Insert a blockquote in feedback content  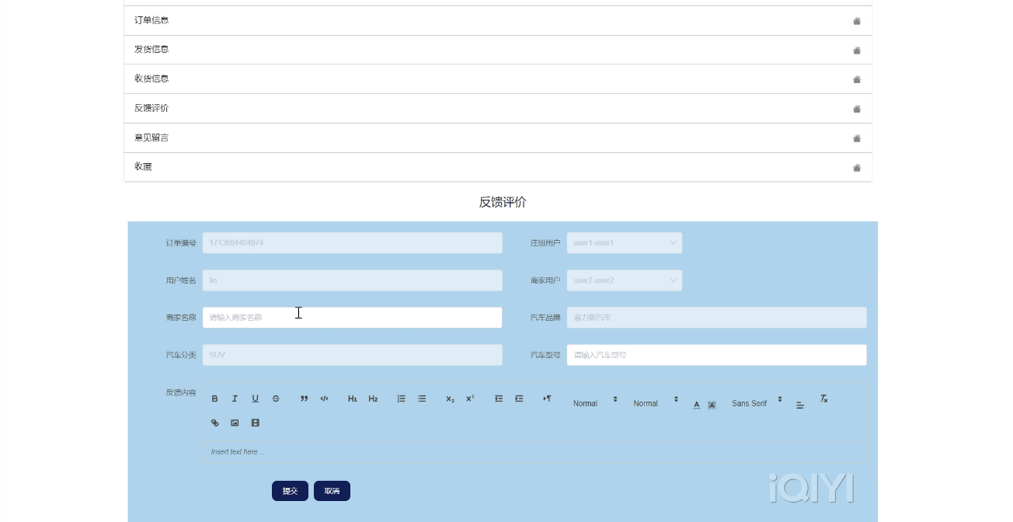click(x=304, y=398)
